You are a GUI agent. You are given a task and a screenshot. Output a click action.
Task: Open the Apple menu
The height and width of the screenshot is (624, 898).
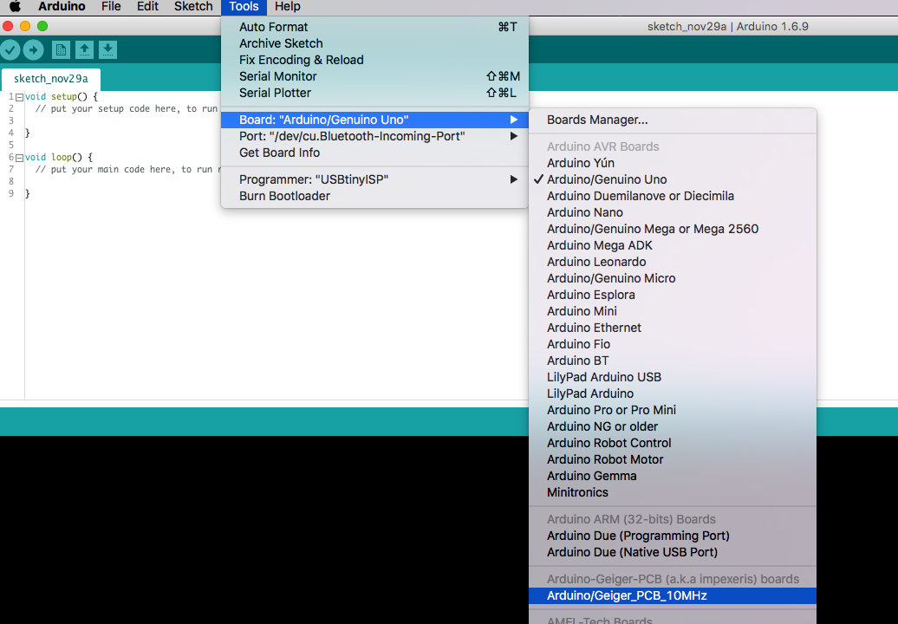[16, 6]
